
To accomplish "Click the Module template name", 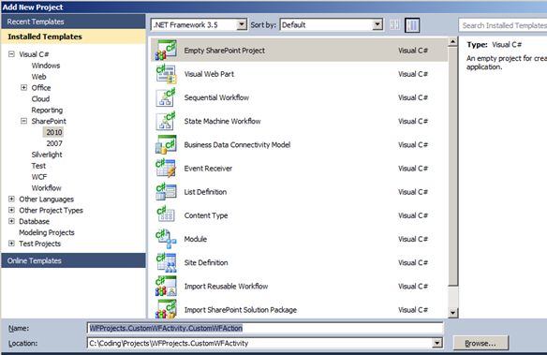I will coord(196,239).
